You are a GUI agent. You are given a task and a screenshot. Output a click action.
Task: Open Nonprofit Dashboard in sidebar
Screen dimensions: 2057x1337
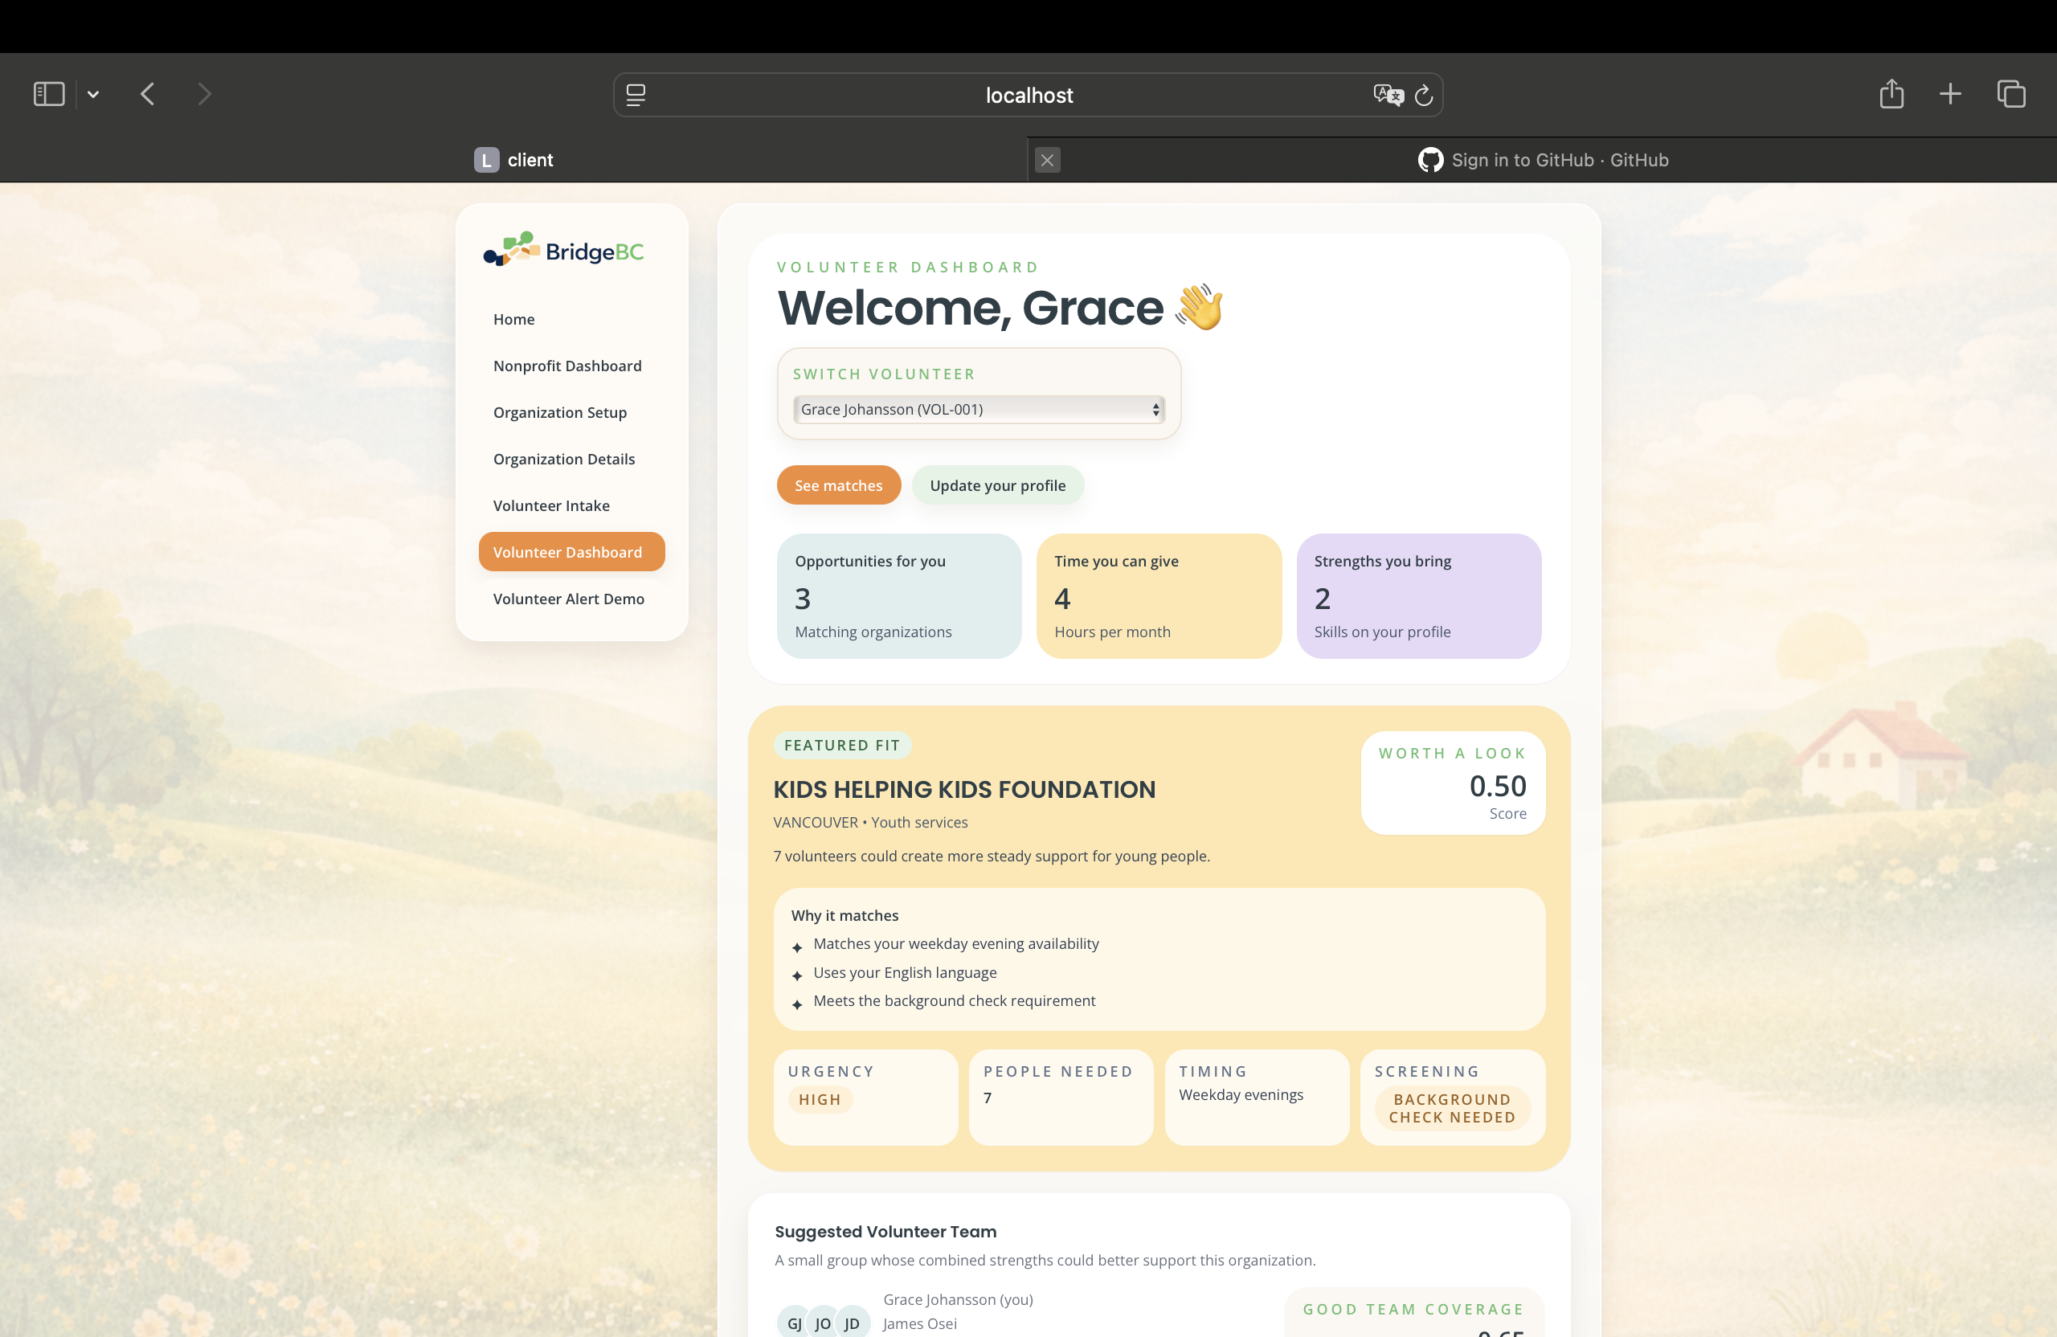567,366
